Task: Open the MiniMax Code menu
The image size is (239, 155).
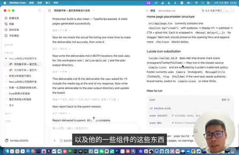Action: click(x=18, y=3)
